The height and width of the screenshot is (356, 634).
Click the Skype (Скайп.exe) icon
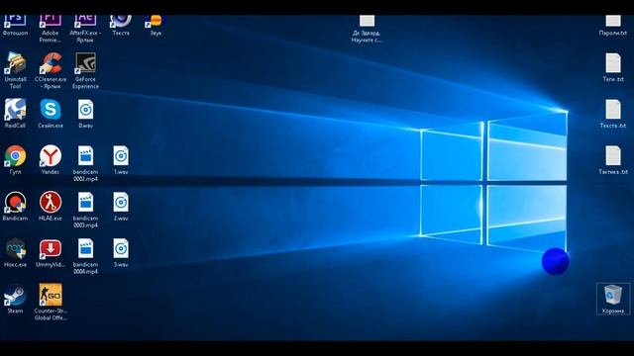[x=51, y=113]
